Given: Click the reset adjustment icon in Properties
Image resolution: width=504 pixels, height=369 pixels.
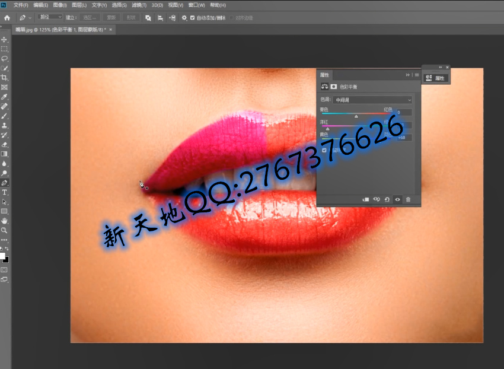Looking at the screenshot, I should point(387,199).
